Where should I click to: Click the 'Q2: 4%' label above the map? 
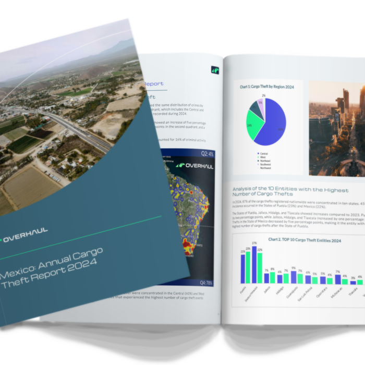click(207, 154)
